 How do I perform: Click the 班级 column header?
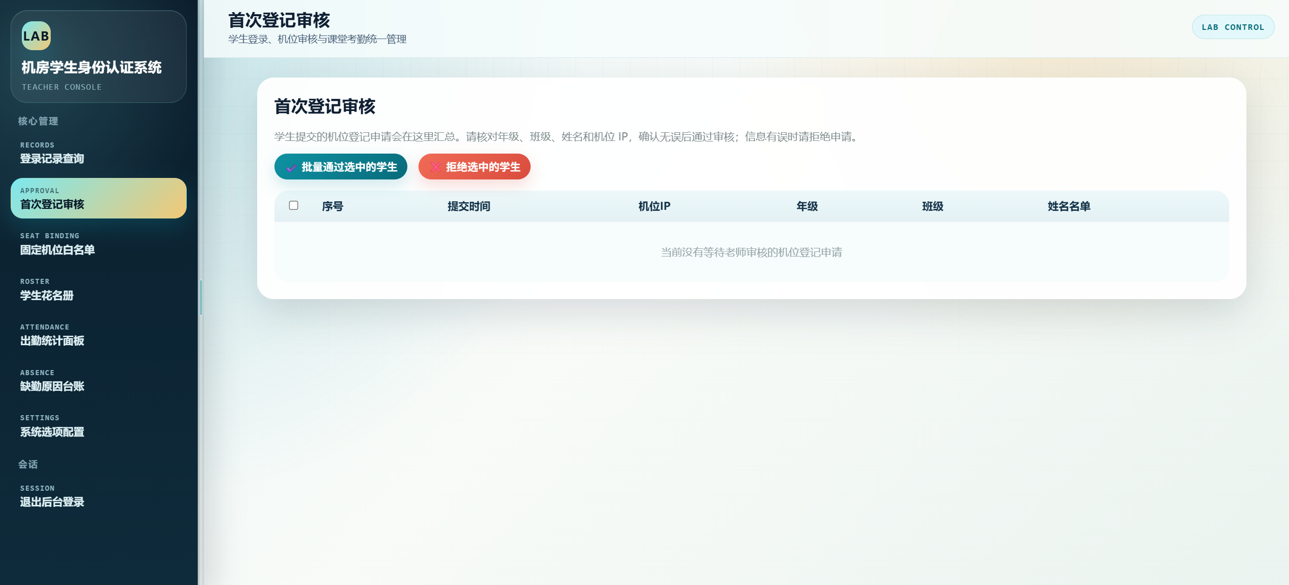[x=933, y=206]
